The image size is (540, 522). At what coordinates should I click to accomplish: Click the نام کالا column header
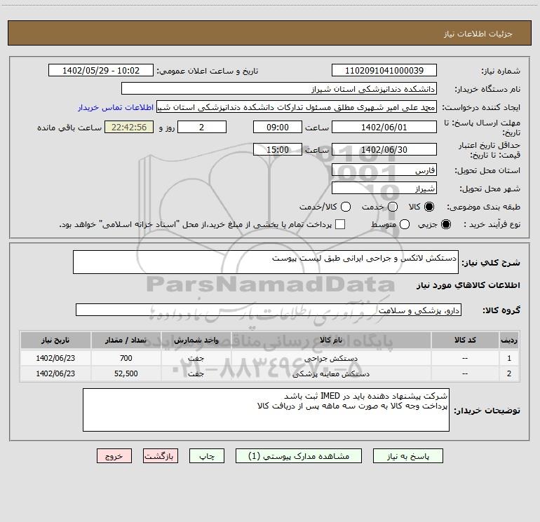(331, 341)
